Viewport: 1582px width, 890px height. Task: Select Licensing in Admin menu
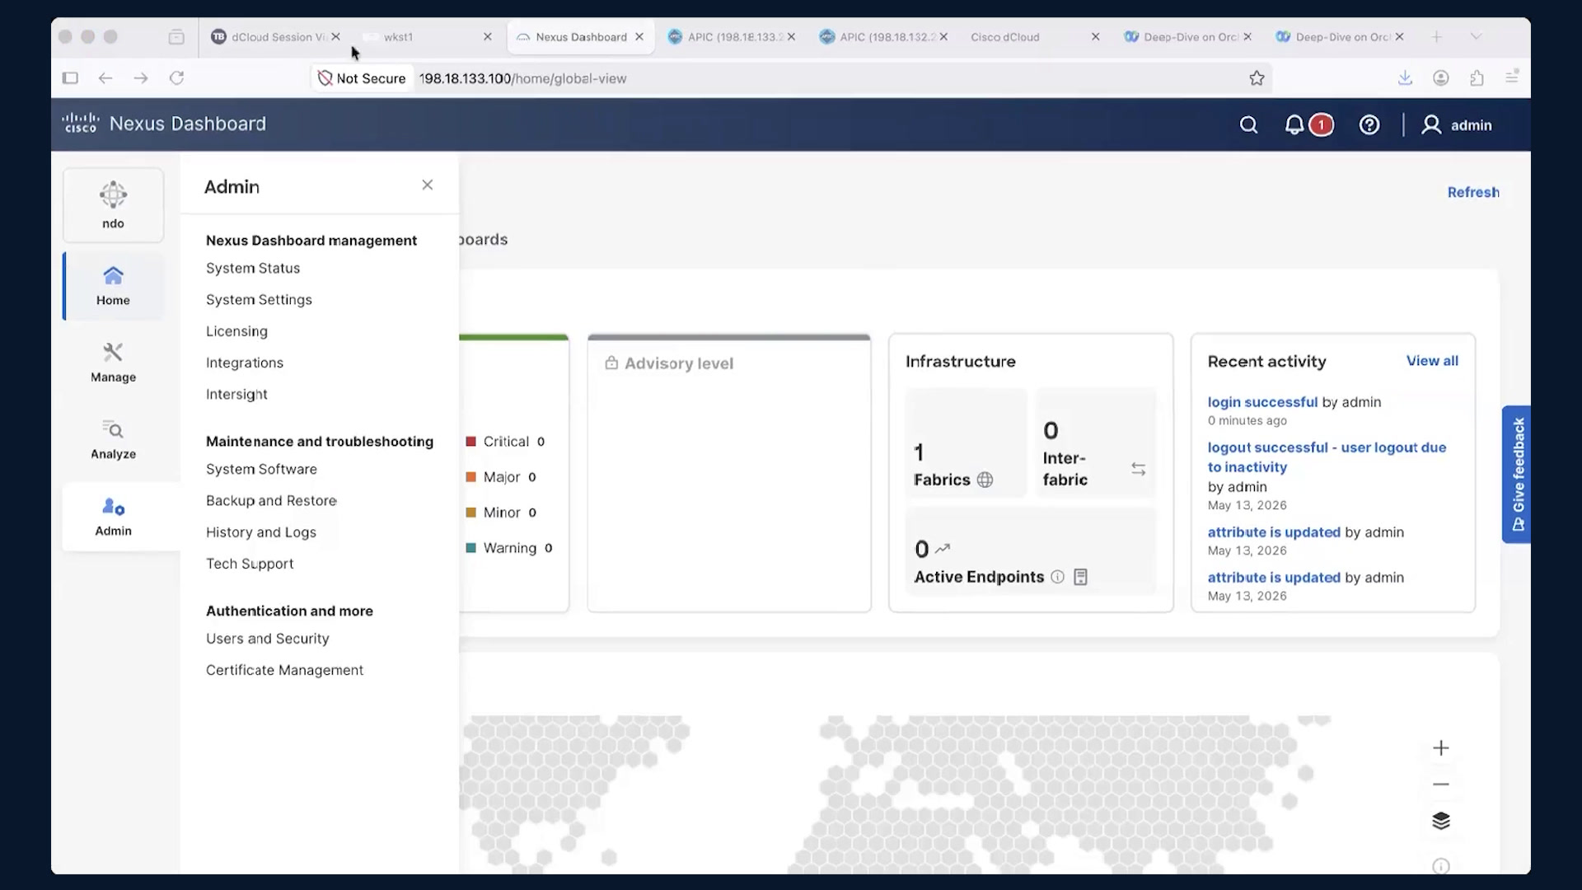236,331
